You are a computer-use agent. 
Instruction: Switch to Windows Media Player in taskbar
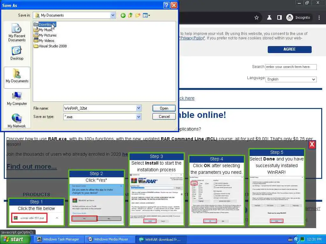[x=110, y=240]
